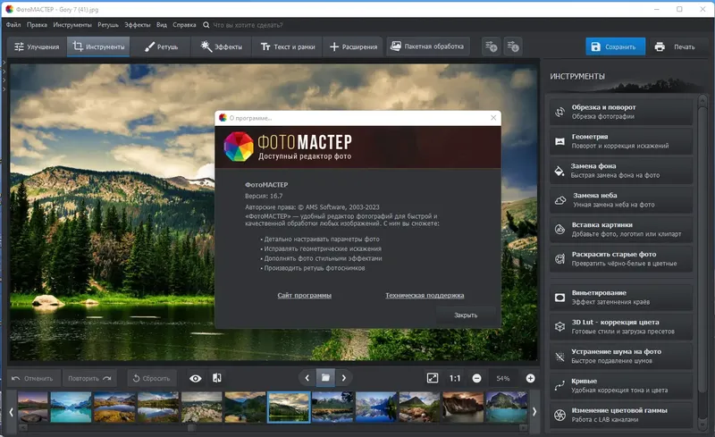Viewport: 715px width, 437px height.
Task: Open the Эффекты menu
Action: coord(138,25)
